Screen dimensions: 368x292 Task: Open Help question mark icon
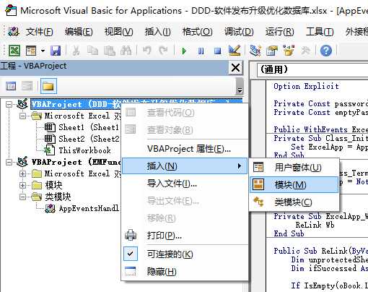326,51
